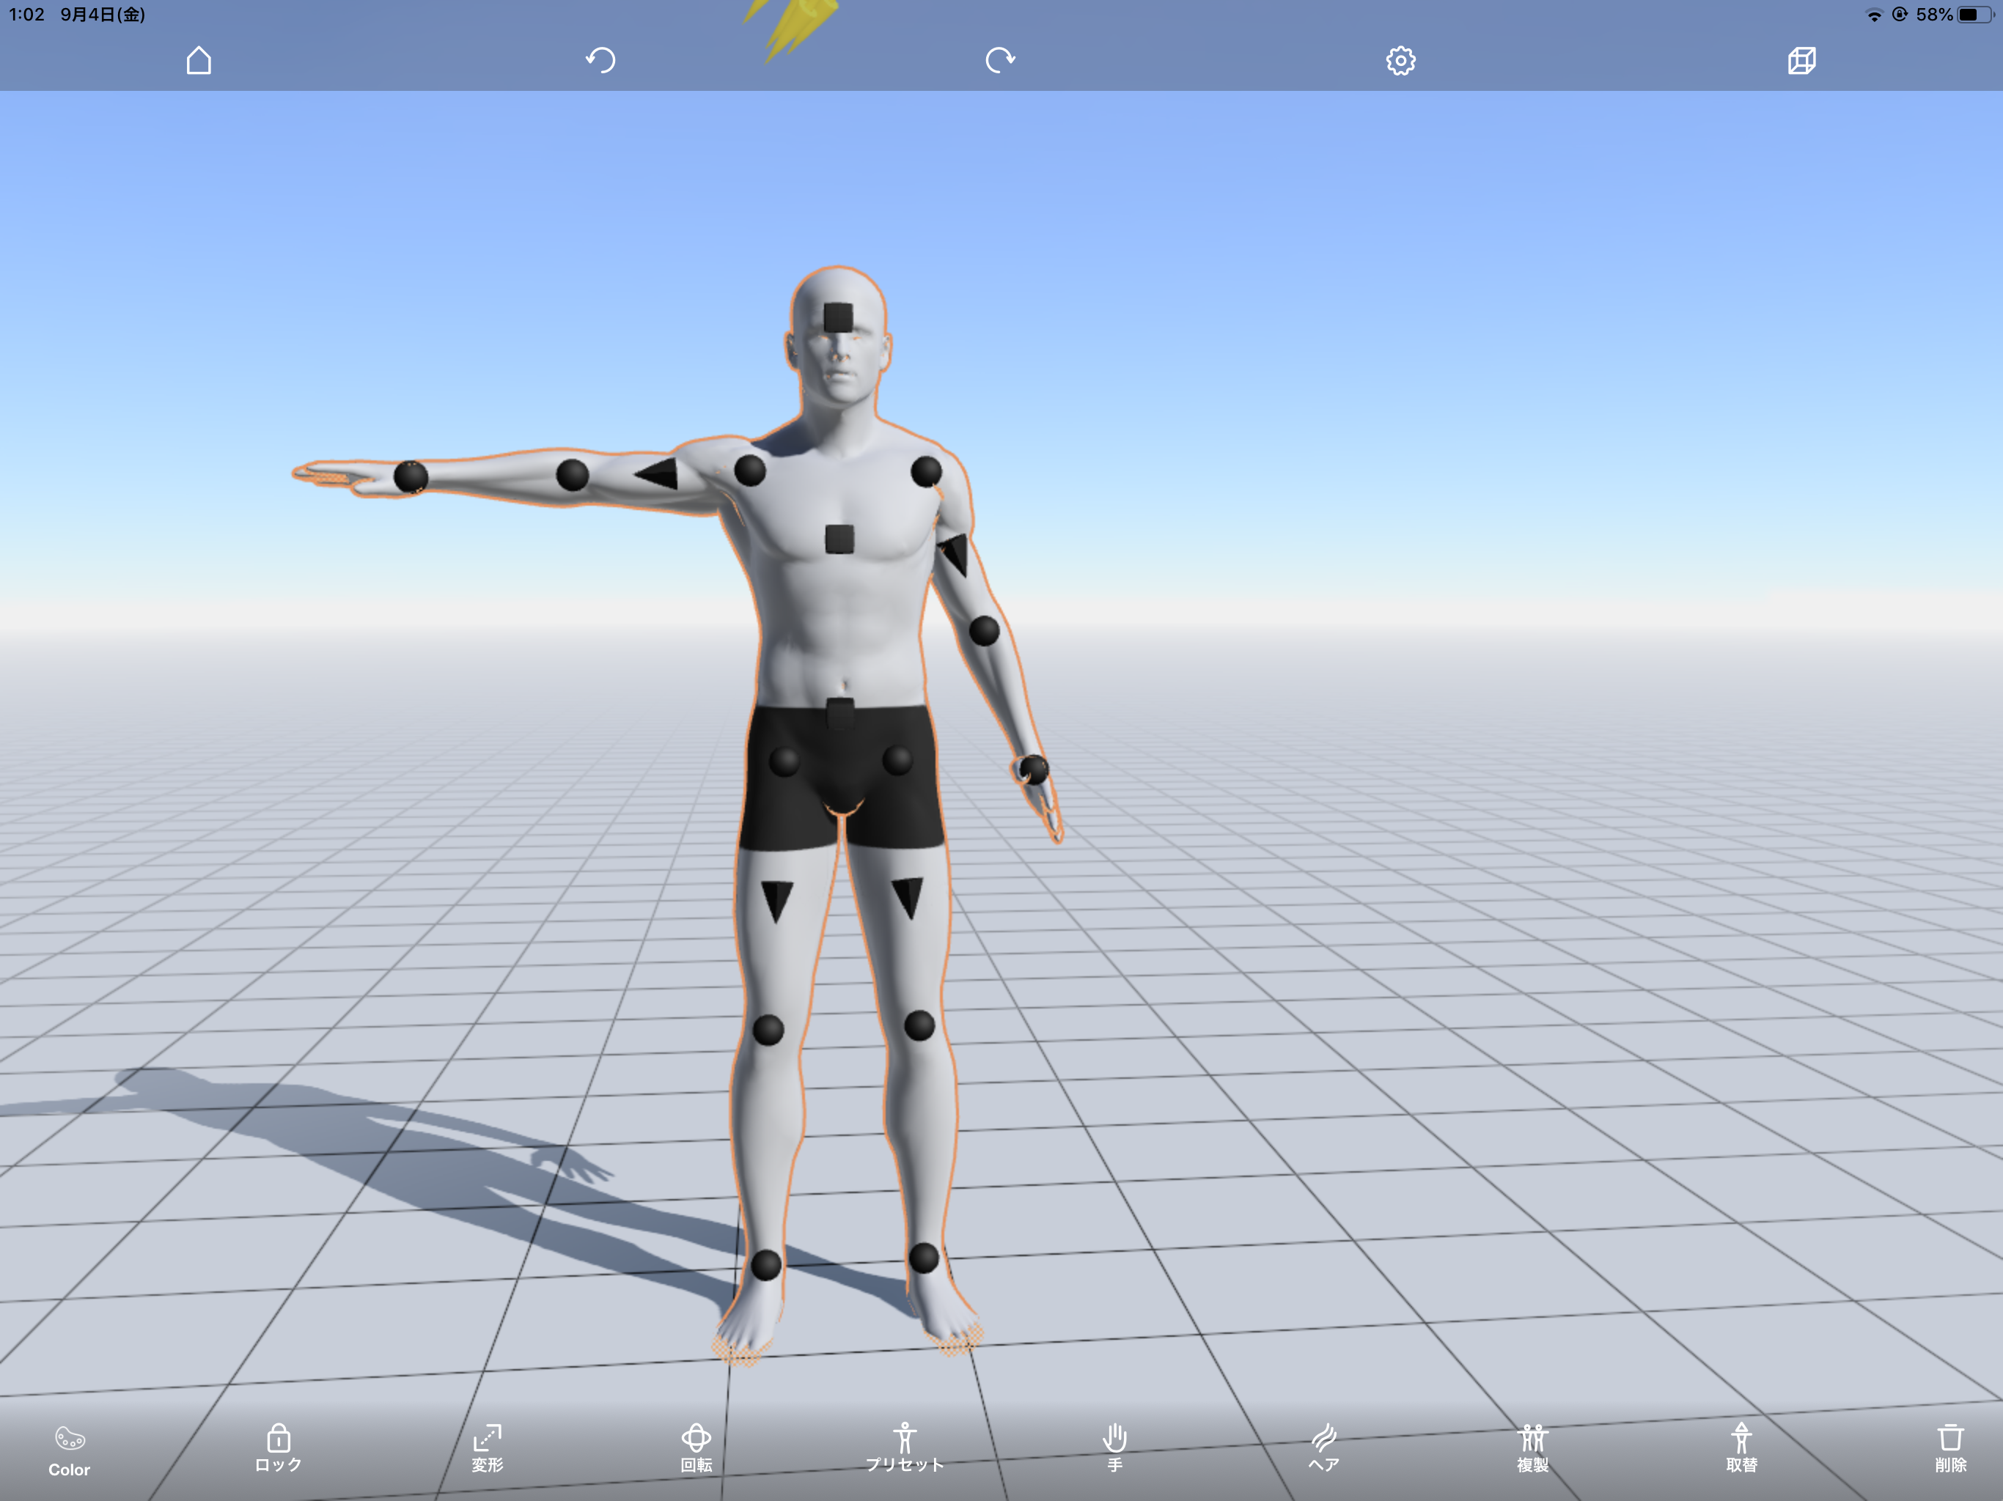Open the プリセット pose presets
The width and height of the screenshot is (2003, 1501).
(905, 1448)
